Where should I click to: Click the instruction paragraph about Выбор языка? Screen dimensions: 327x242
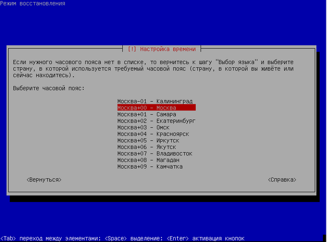(153, 69)
